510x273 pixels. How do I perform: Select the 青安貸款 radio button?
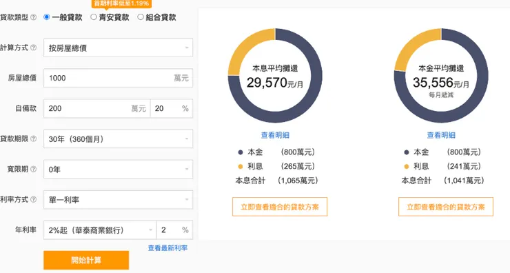pyautogui.click(x=93, y=17)
